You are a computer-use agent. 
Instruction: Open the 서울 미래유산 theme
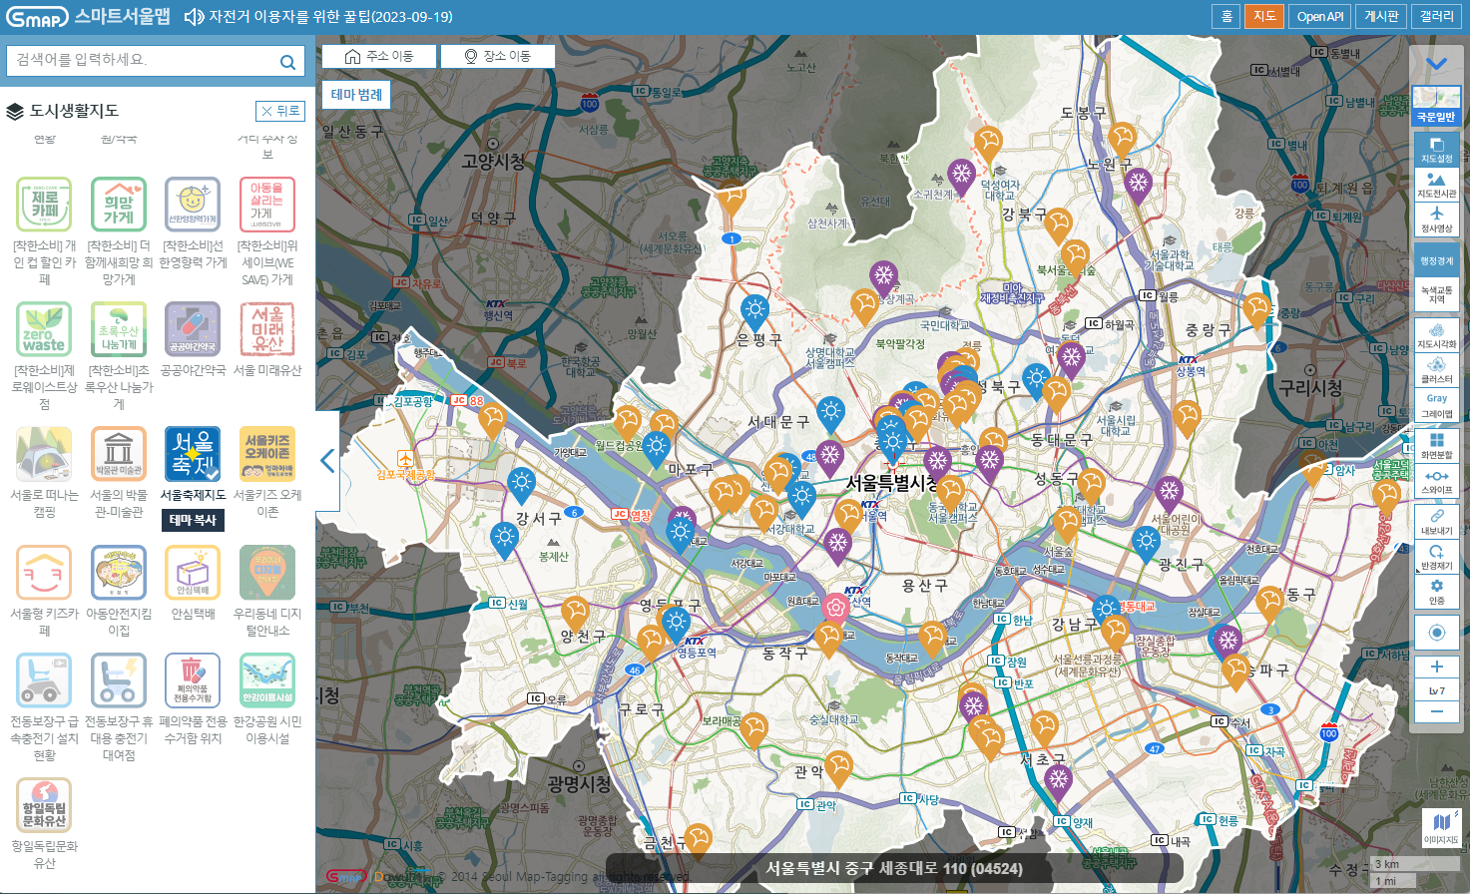click(x=267, y=329)
